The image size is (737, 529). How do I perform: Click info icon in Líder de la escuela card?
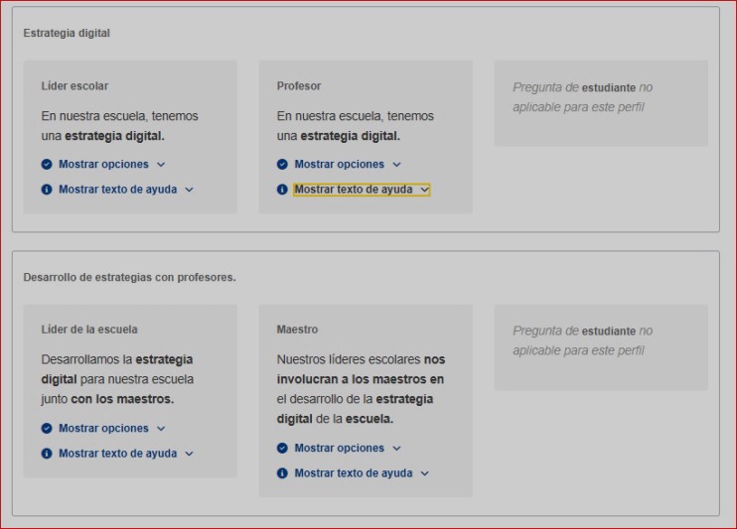[x=47, y=454]
